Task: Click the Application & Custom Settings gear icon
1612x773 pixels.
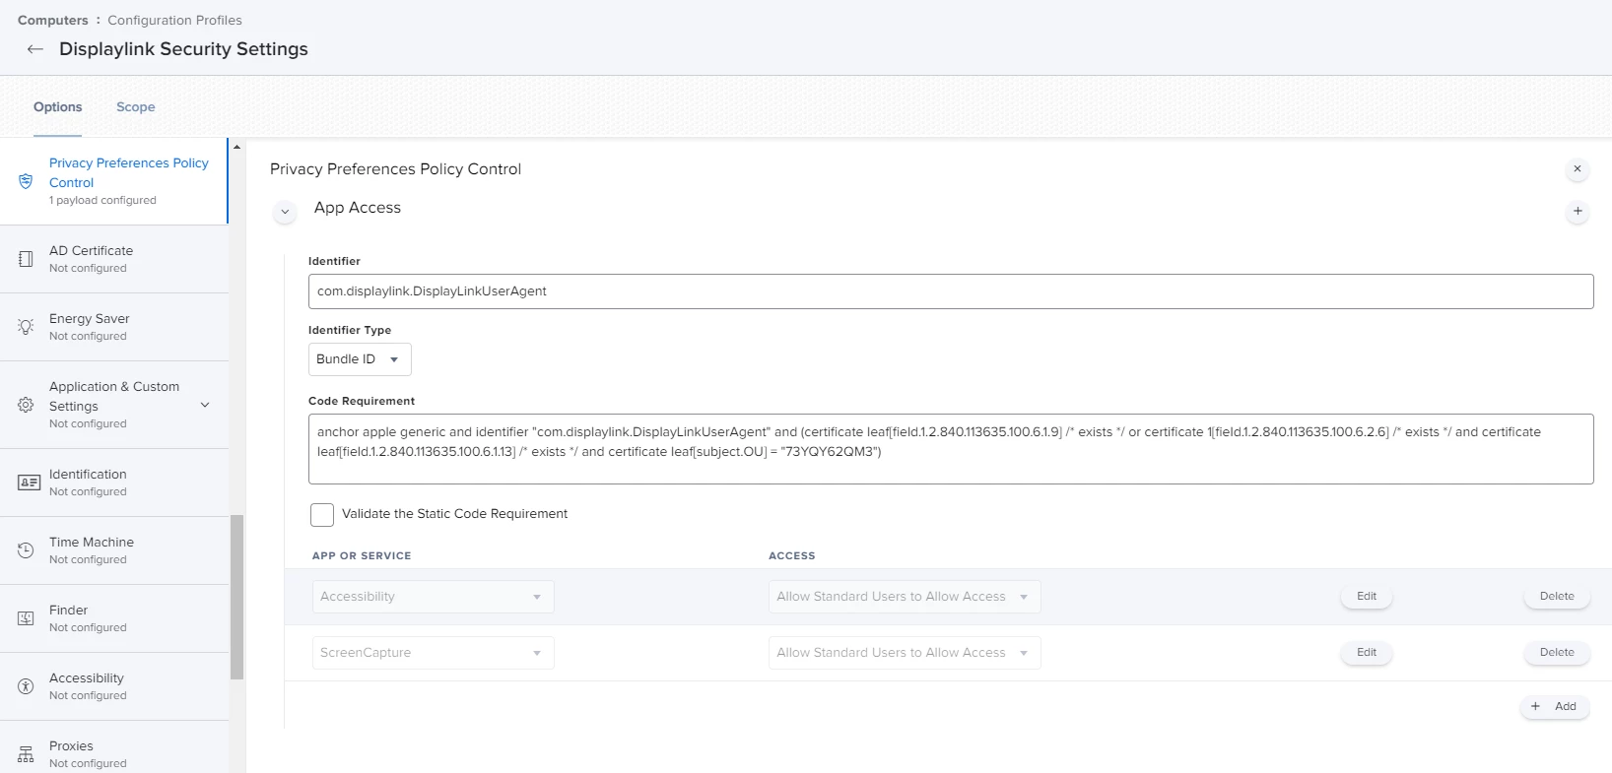Action: pos(26,405)
